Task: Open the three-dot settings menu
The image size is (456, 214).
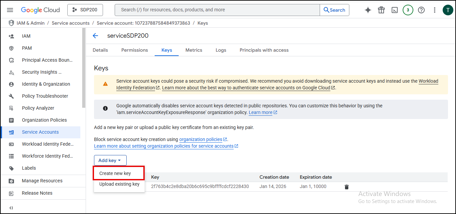Action: click(x=435, y=10)
